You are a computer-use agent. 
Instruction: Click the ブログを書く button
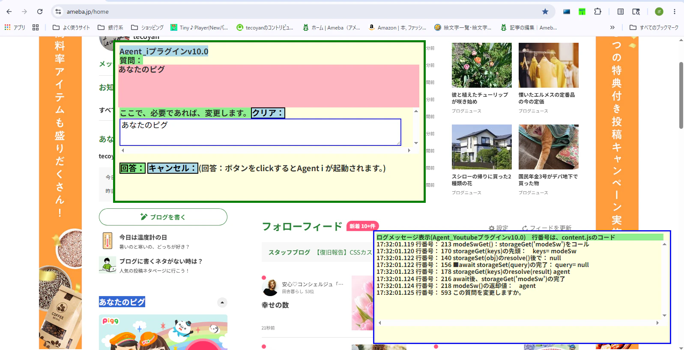click(163, 217)
